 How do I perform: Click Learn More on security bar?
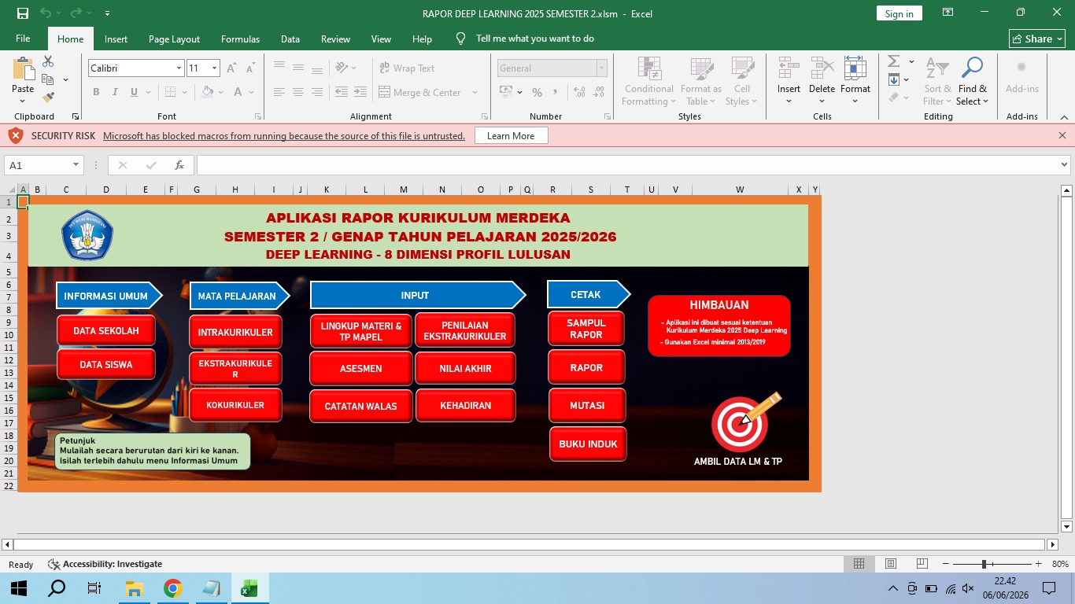[511, 136]
